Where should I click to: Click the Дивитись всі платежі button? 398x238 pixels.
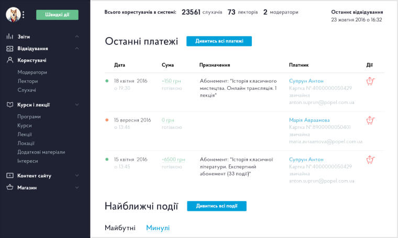click(219, 41)
